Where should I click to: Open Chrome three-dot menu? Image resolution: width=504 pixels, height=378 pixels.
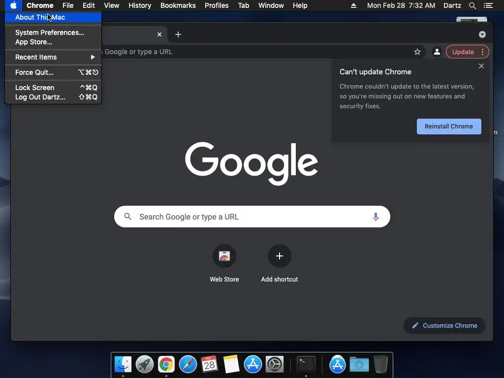pos(482,52)
